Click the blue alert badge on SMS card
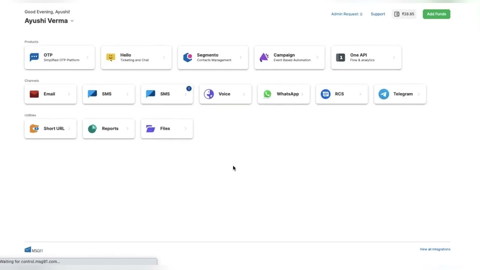480x270 pixels. pos(189,88)
